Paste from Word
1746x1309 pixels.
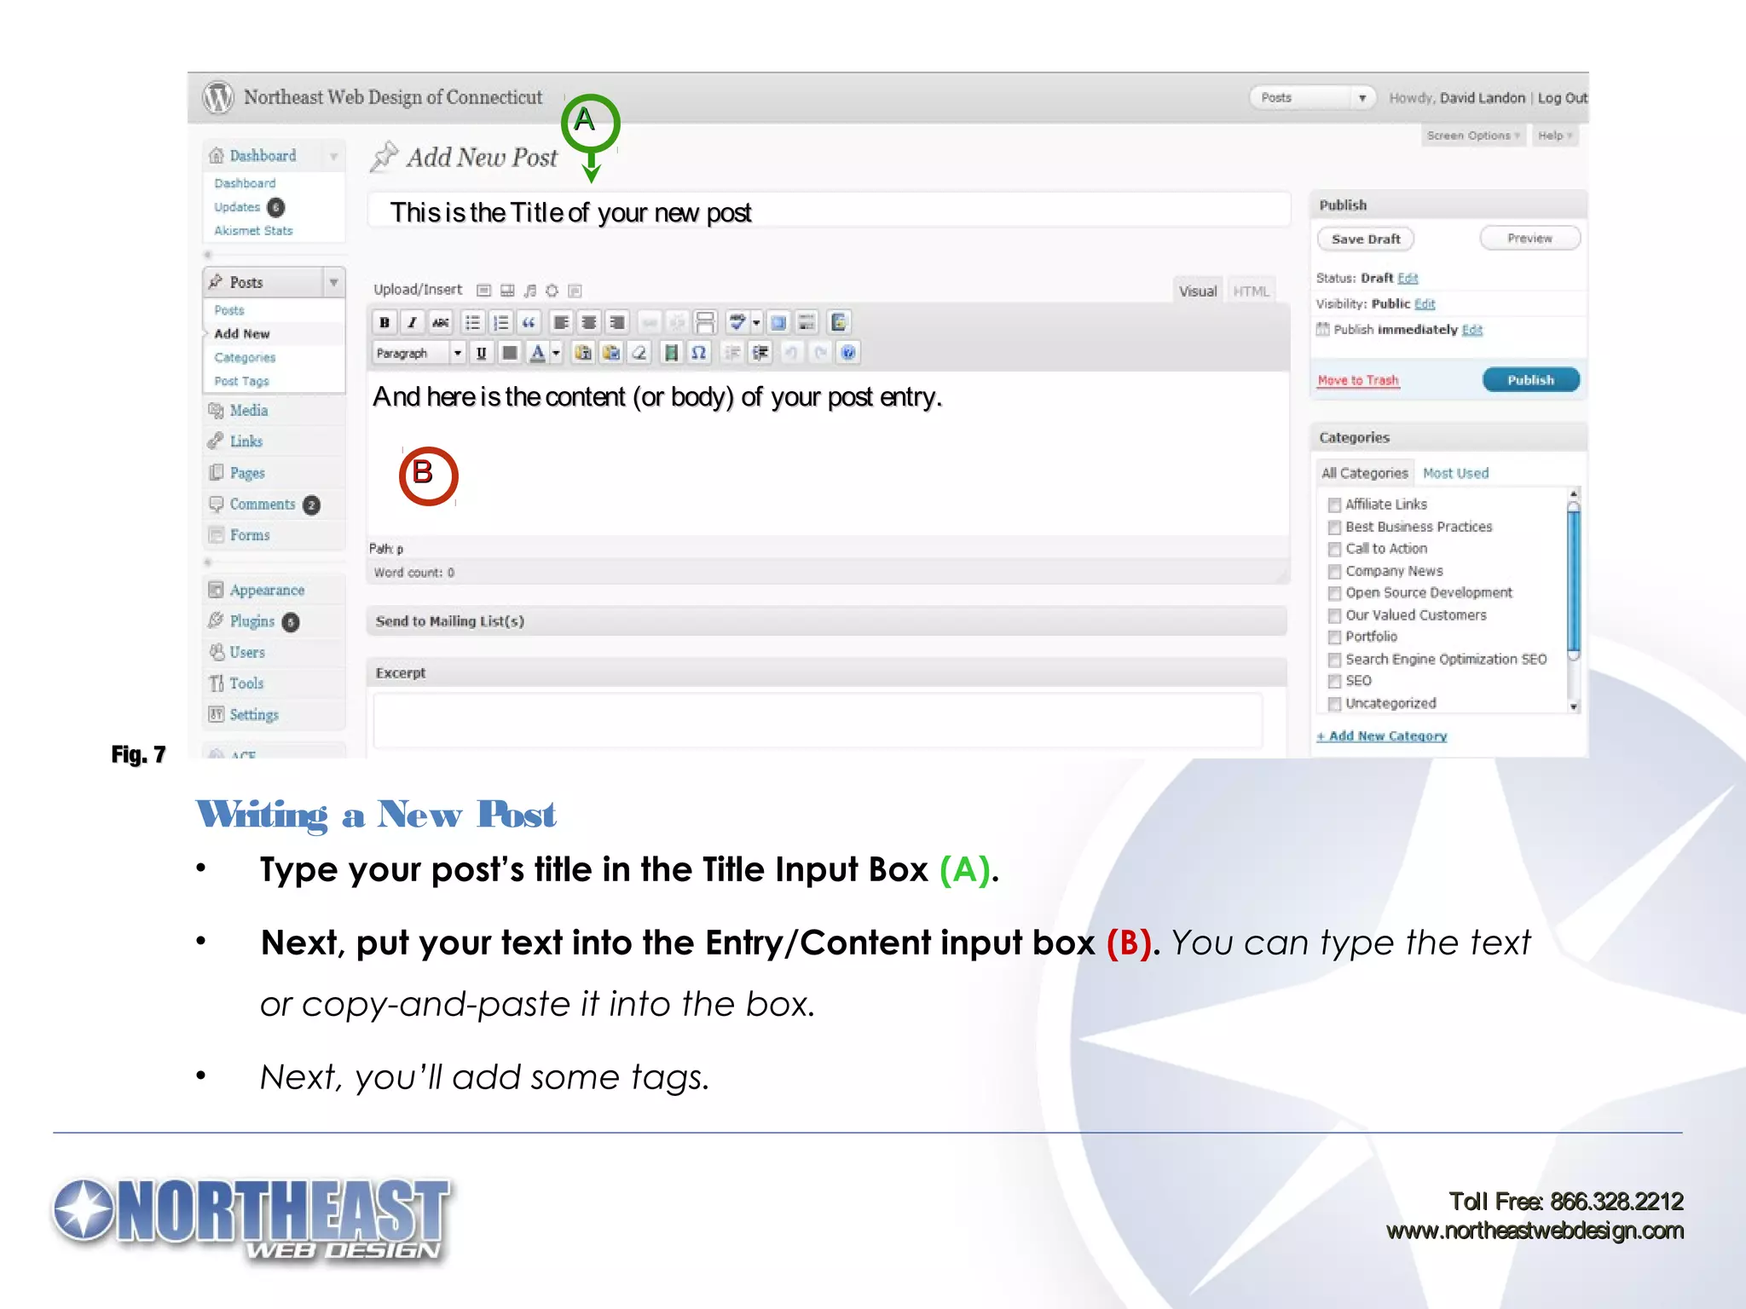[611, 353]
